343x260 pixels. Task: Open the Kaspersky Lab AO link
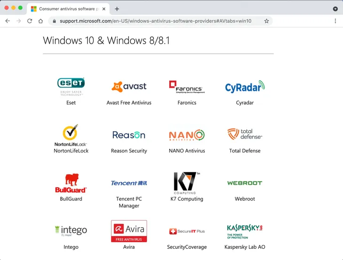tap(245, 247)
